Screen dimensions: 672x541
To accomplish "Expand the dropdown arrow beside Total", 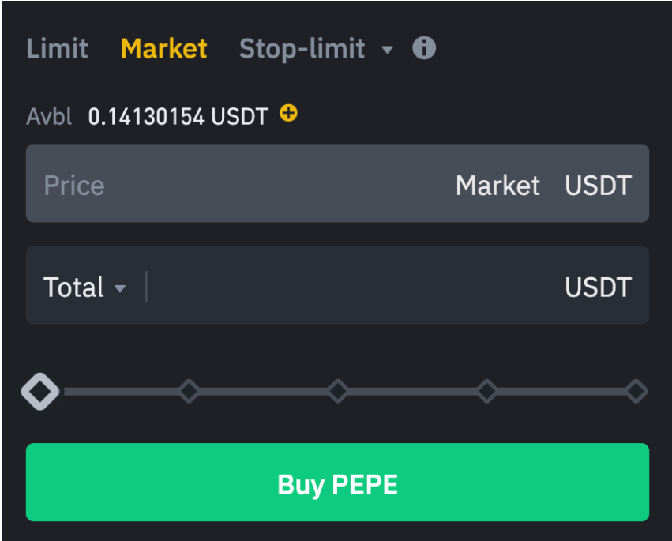I will (x=120, y=287).
